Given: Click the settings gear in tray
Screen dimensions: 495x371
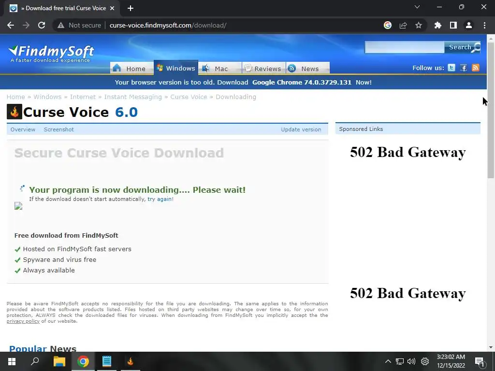Looking at the screenshot, I should 425,361.
